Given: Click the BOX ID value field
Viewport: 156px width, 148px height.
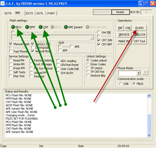Looking at the screenshot, I should [x=146, y=12].
